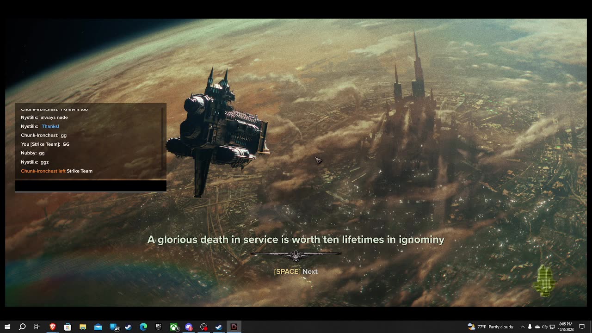Screen dimensions: 592x333
Task: Click the Steam icon beside the Edge icon
Action: pos(128,327)
